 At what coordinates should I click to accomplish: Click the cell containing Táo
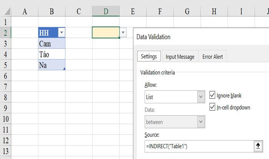tap(51, 54)
